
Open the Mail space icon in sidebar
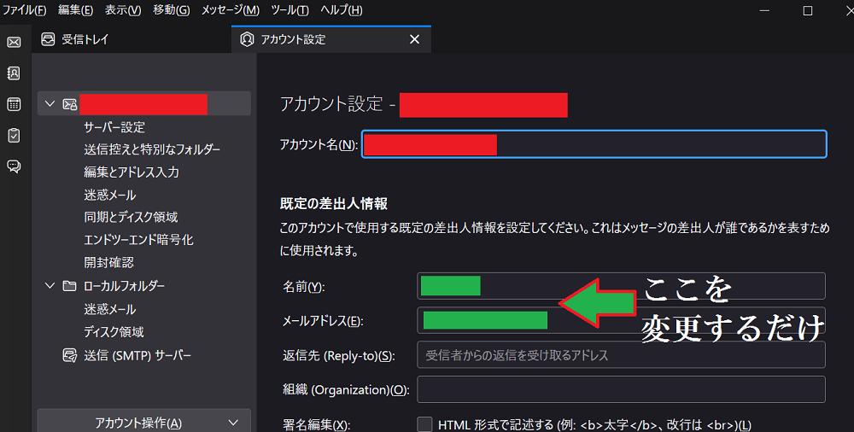coord(14,42)
